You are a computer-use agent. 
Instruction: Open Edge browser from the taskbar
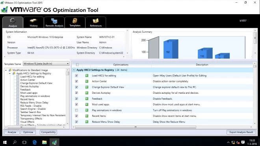pyautogui.click(x=35, y=142)
